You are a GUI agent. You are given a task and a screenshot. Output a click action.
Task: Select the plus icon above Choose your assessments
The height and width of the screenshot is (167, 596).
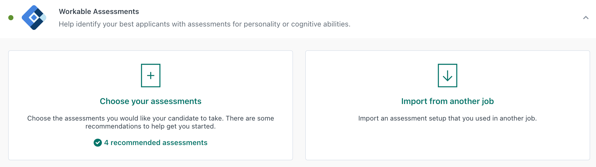click(x=150, y=75)
